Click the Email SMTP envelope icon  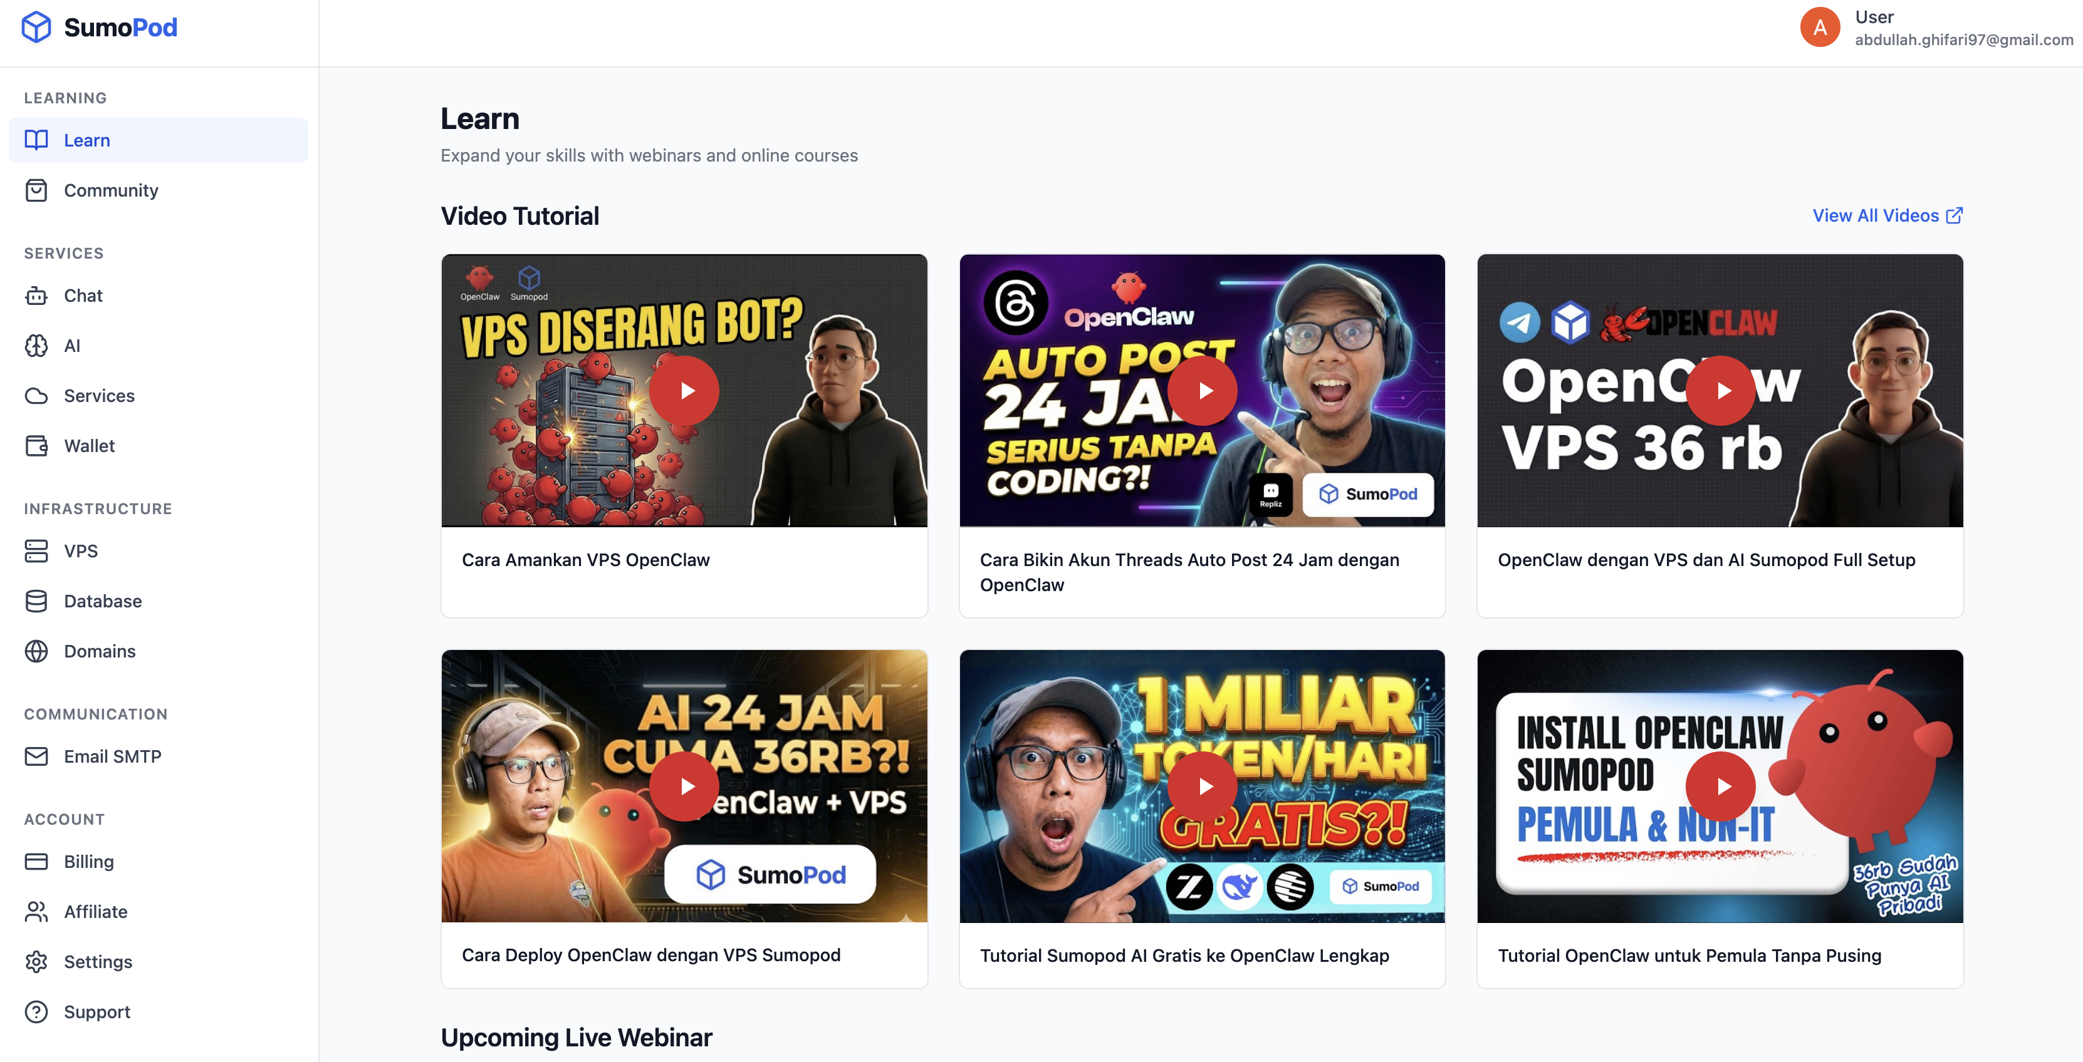point(36,756)
